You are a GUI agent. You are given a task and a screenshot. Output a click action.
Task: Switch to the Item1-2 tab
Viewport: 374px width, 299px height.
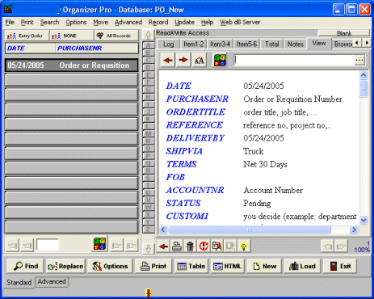[193, 44]
